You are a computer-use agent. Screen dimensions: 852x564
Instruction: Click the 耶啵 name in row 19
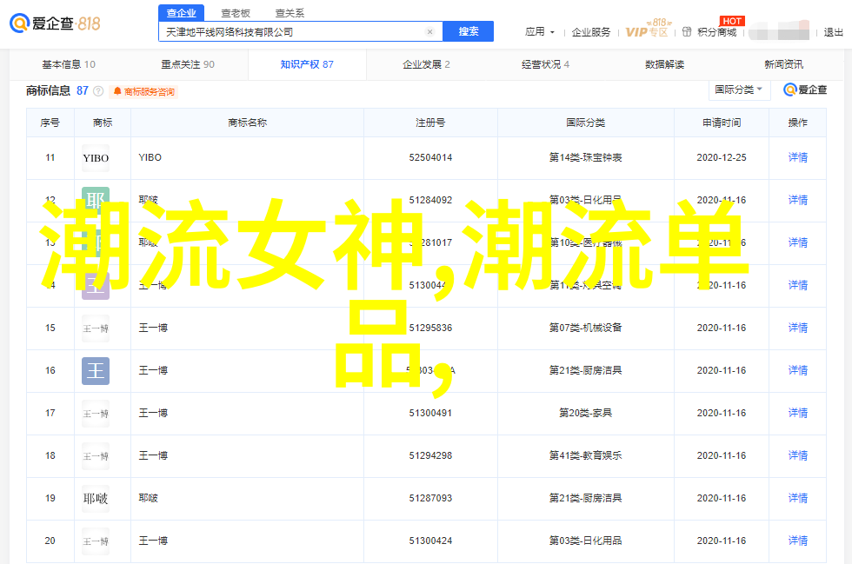tap(149, 498)
